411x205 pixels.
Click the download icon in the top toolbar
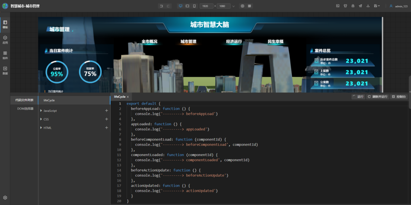click(x=368, y=6)
